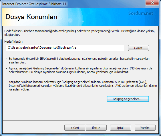Click the note starting 'Karşıdan yükleme klasörü'
The image size is (161, 136).
click(x=83, y=86)
